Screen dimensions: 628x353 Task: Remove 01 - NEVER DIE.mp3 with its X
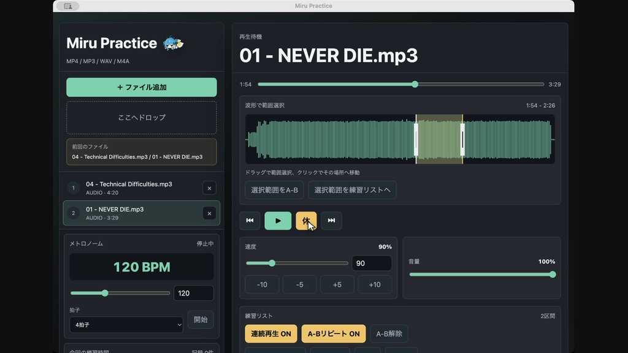coord(209,213)
